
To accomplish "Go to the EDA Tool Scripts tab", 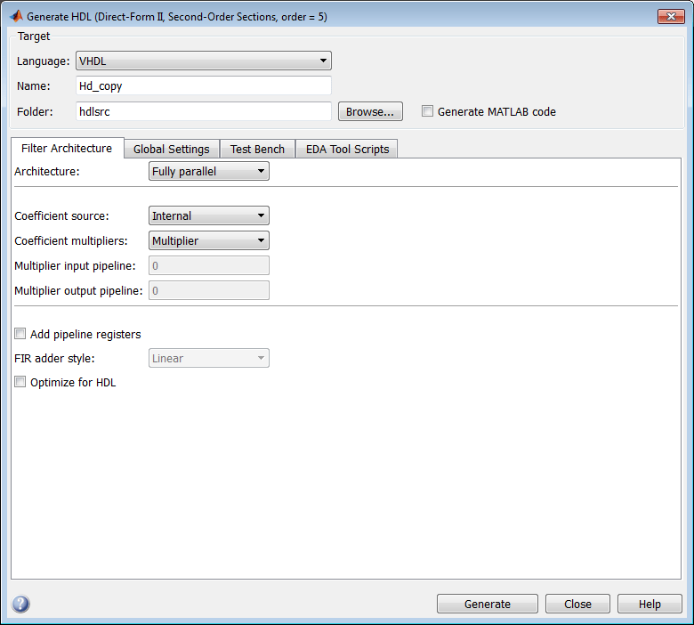I will coord(347,149).
